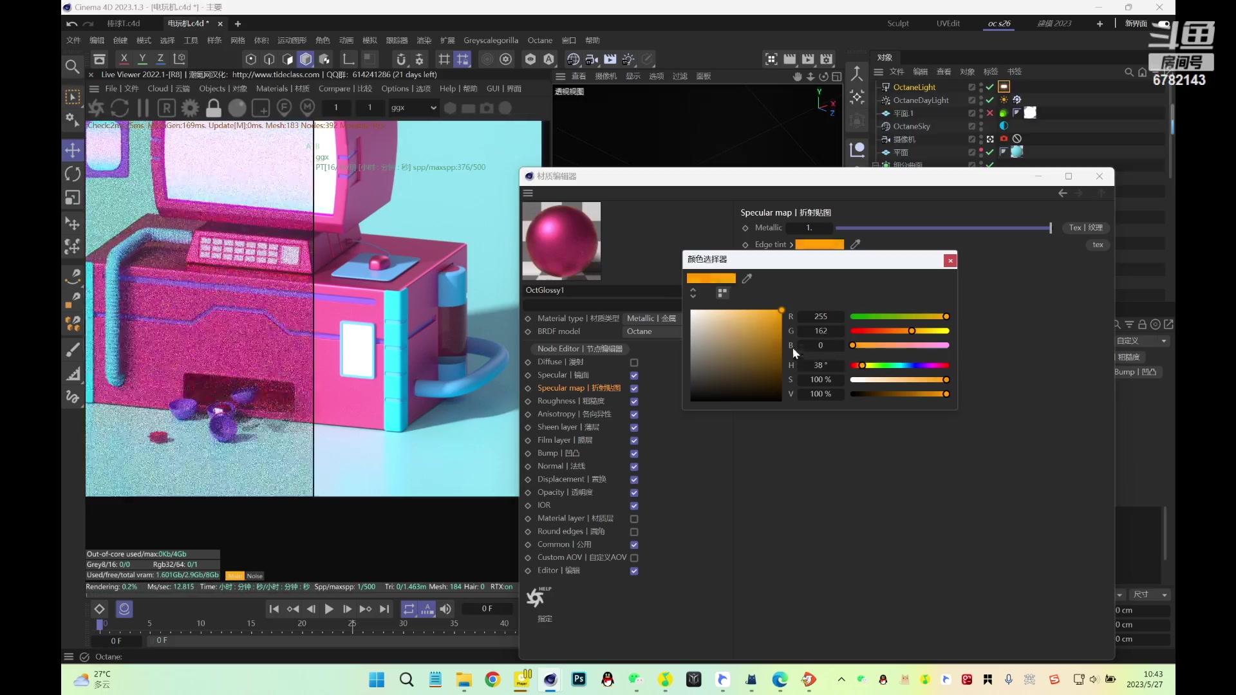Open Live Viewer Objects menu
1236x695 pixels.
click(223, 89)
